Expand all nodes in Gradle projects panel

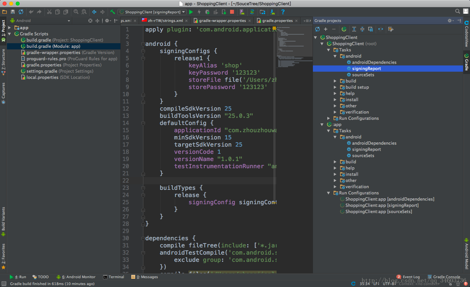(x=354, y=29)
